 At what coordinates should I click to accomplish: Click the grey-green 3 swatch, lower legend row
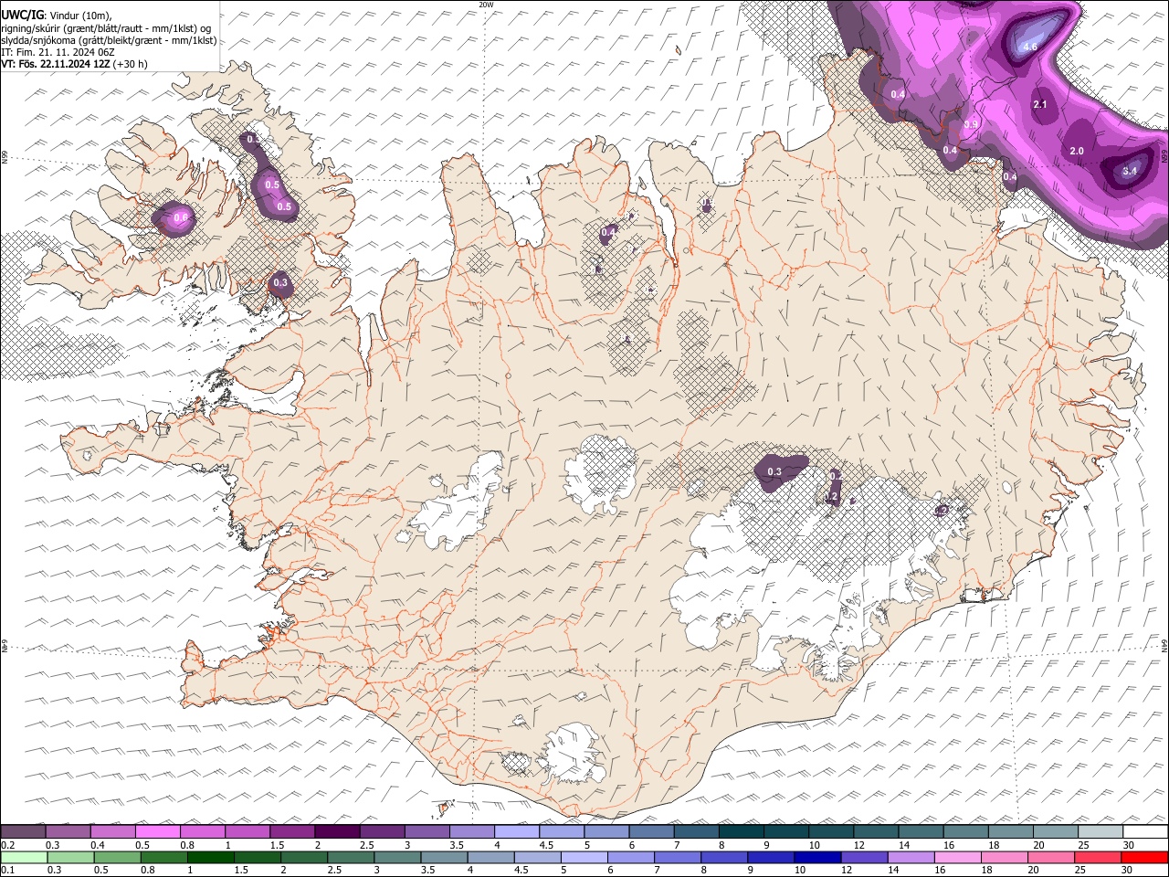[397, 857]
